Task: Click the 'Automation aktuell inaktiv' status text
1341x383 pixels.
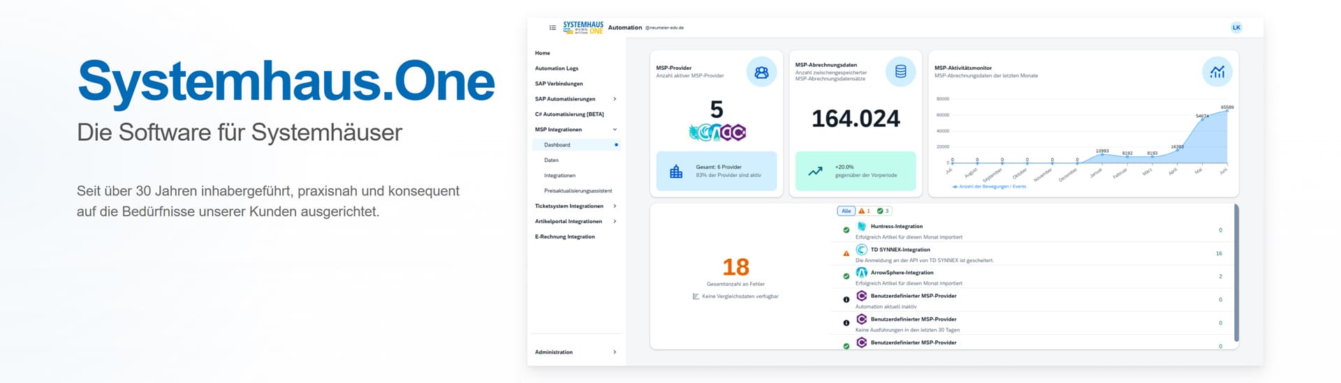Action: click(886, 307)
